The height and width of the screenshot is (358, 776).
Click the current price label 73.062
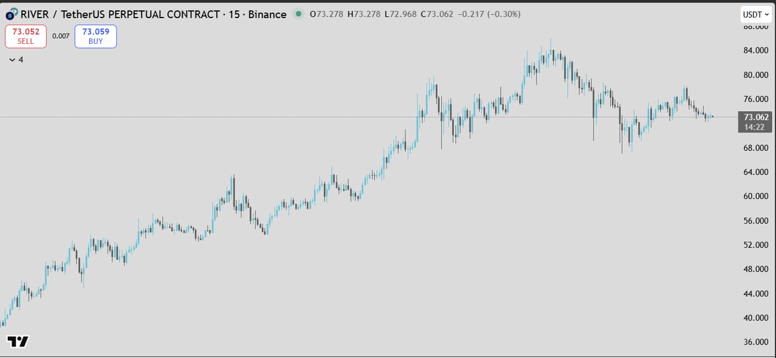click(x=756, y=117)
